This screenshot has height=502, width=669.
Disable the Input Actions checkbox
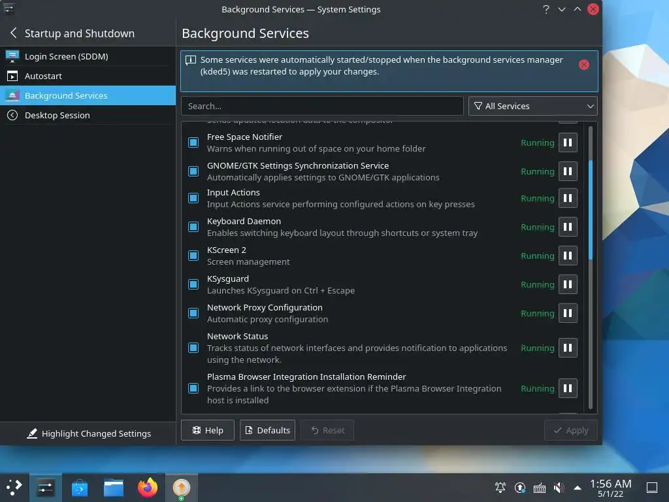(193, 198)
